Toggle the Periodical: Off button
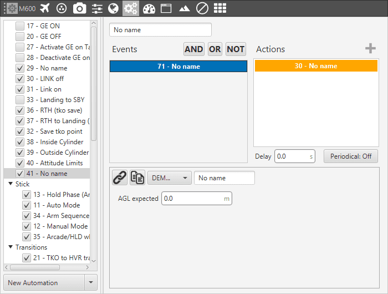This screenshot has height=294, width=388. (x=350, y=156)
